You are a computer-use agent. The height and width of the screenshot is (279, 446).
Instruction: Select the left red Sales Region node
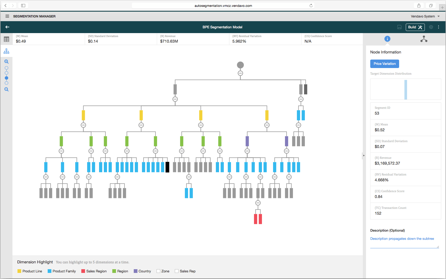click(x=256, y=219)
